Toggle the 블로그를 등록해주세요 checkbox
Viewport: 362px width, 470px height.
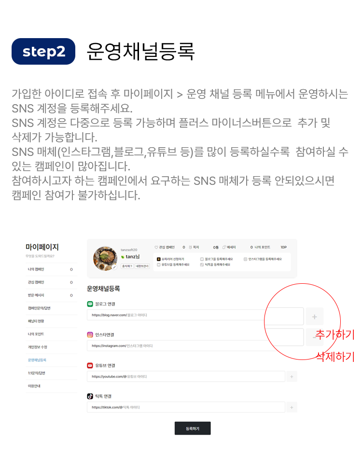click(x=202, y=259)
